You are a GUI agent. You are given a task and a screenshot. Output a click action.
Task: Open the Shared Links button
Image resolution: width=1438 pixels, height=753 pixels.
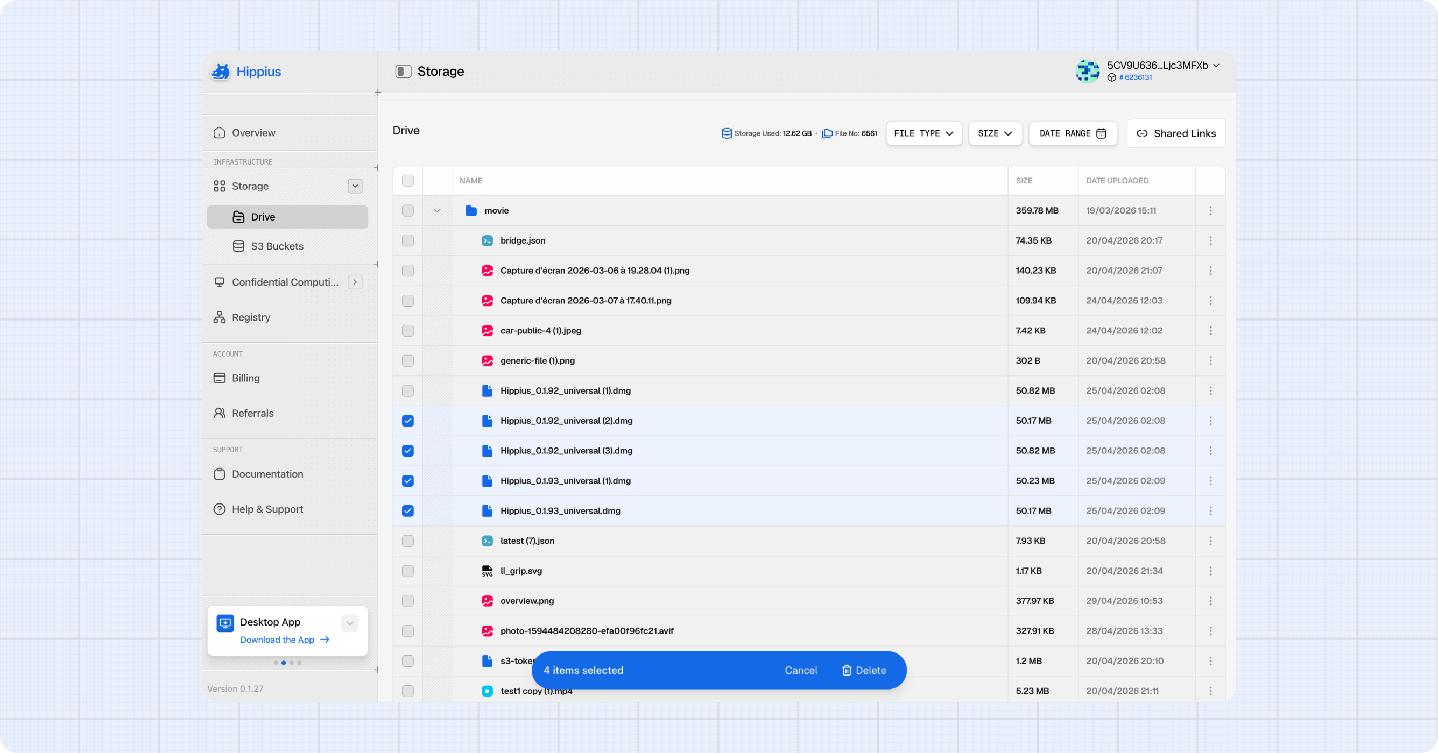[x=1176, y=133]
